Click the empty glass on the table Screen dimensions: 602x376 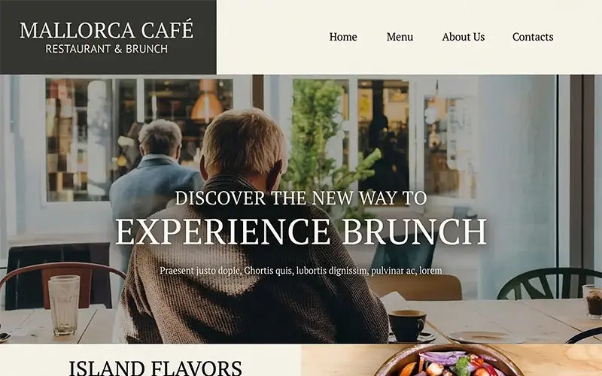pos(64,305)
